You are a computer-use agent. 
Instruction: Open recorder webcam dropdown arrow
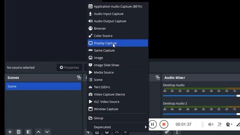click(x=231, y=124)
